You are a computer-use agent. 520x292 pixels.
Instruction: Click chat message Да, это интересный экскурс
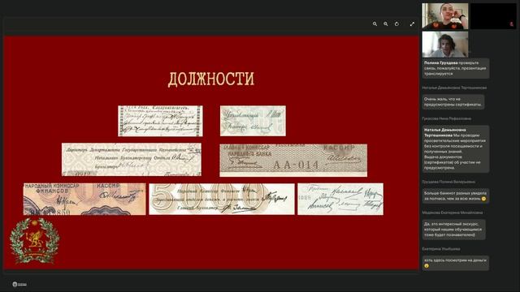point(453,229)
